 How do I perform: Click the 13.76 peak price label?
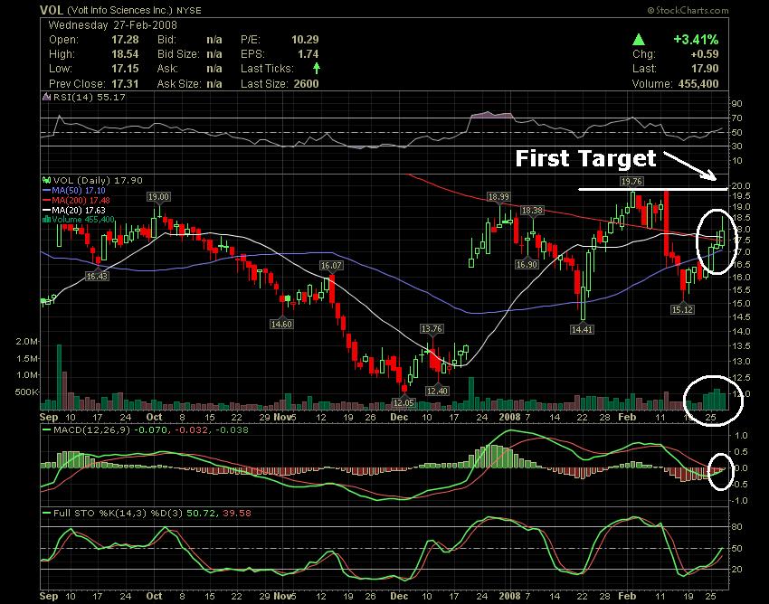432,328
